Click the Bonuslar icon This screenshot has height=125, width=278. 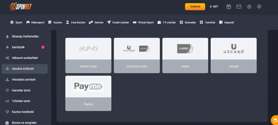(x=181, y=22)
